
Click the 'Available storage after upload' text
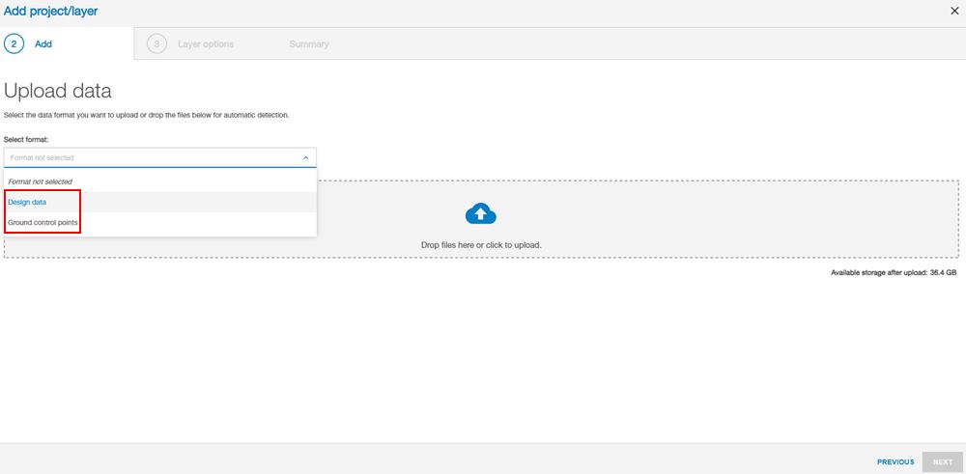(893, 273)
